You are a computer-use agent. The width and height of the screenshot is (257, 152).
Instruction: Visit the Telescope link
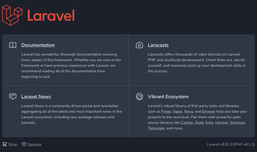click(156, 128)
